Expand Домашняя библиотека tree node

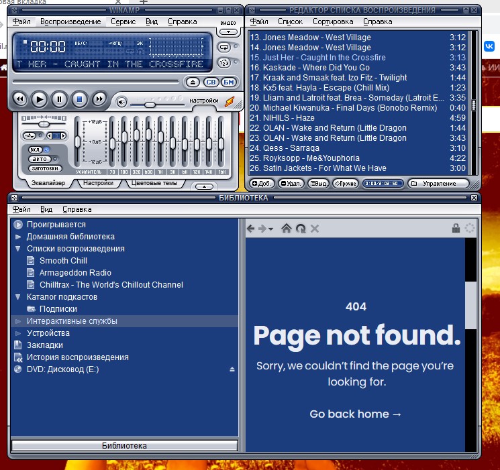pyautogui.click(x=18, y=237)
